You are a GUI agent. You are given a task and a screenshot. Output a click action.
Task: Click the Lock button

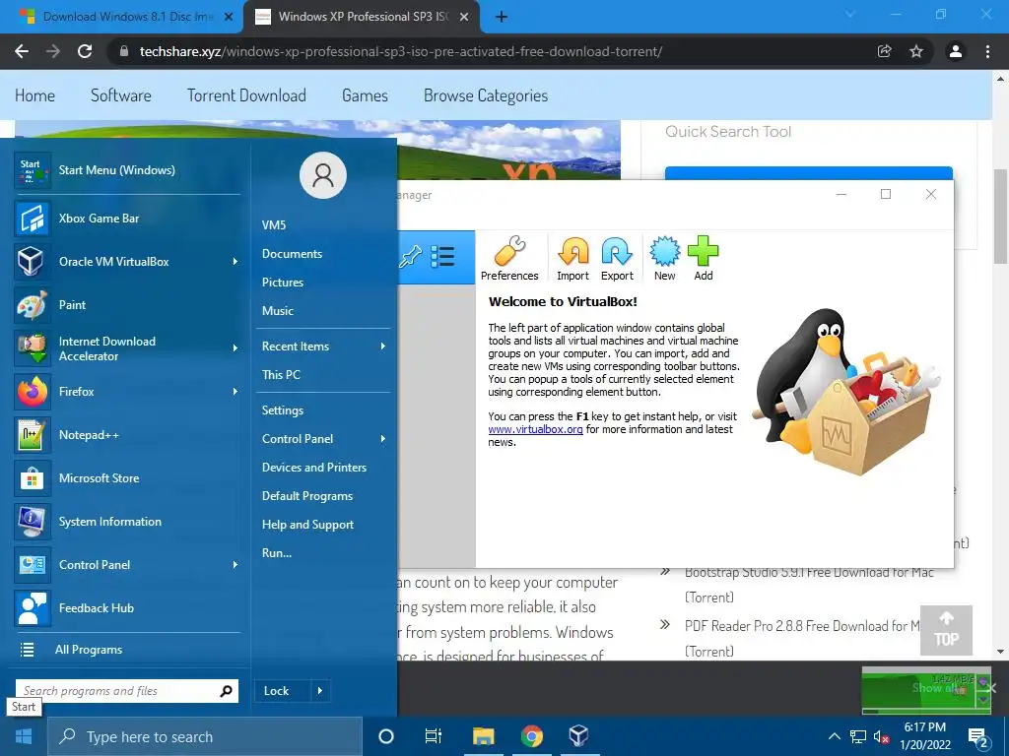(277, 691)
